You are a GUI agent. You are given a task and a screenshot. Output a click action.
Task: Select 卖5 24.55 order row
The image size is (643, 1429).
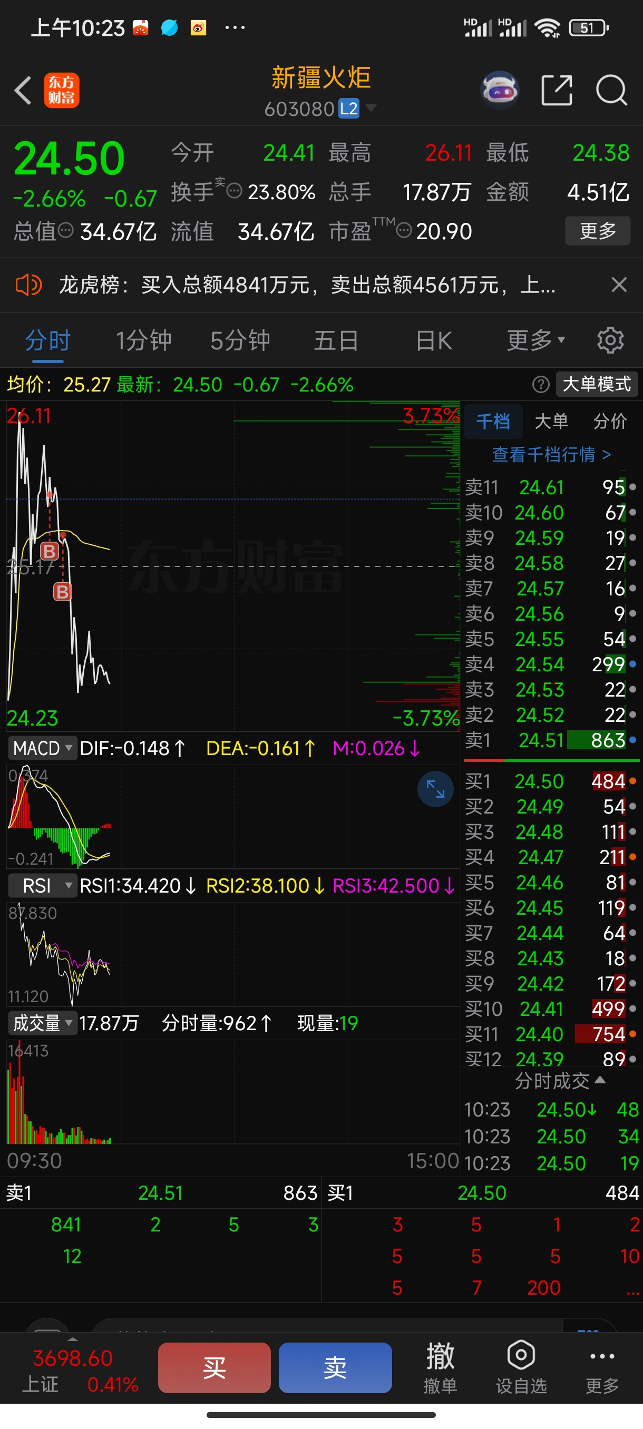coord(551,639)
